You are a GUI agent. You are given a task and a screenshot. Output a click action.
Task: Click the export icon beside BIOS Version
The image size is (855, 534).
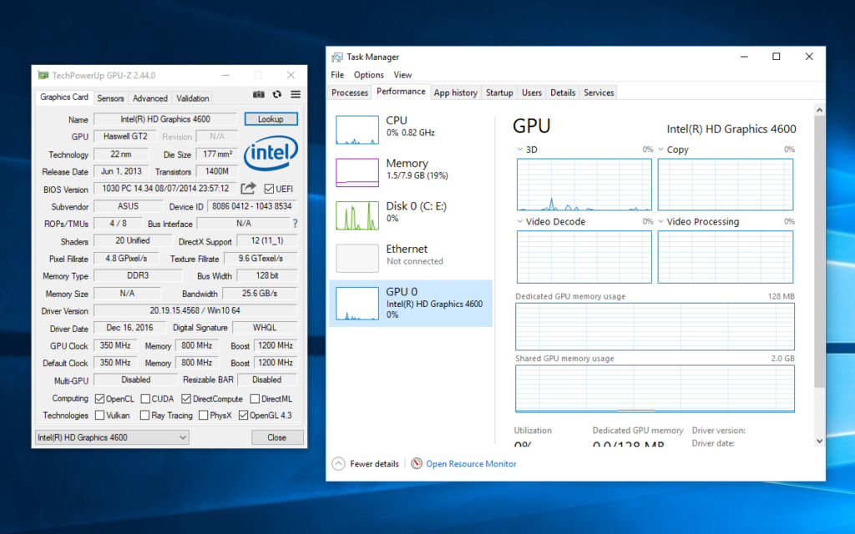pos(248,189)
